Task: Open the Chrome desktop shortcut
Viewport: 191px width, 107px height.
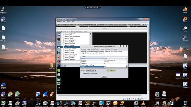Action: [10, 95]
